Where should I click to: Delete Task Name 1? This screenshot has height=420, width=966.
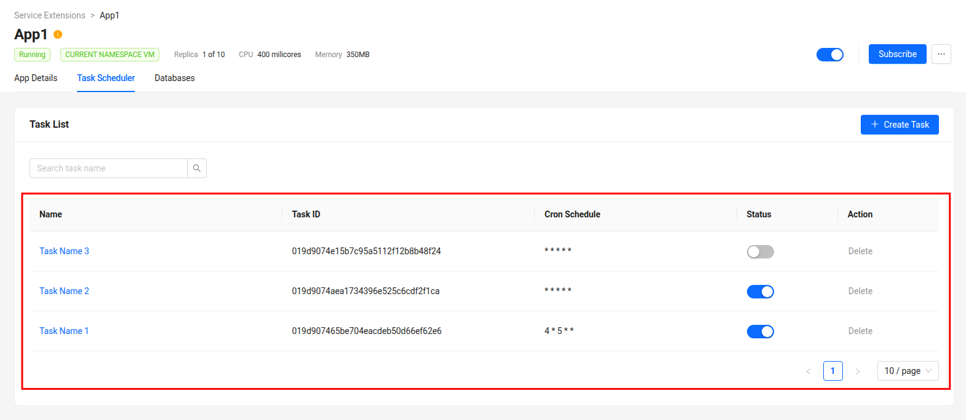860,331
